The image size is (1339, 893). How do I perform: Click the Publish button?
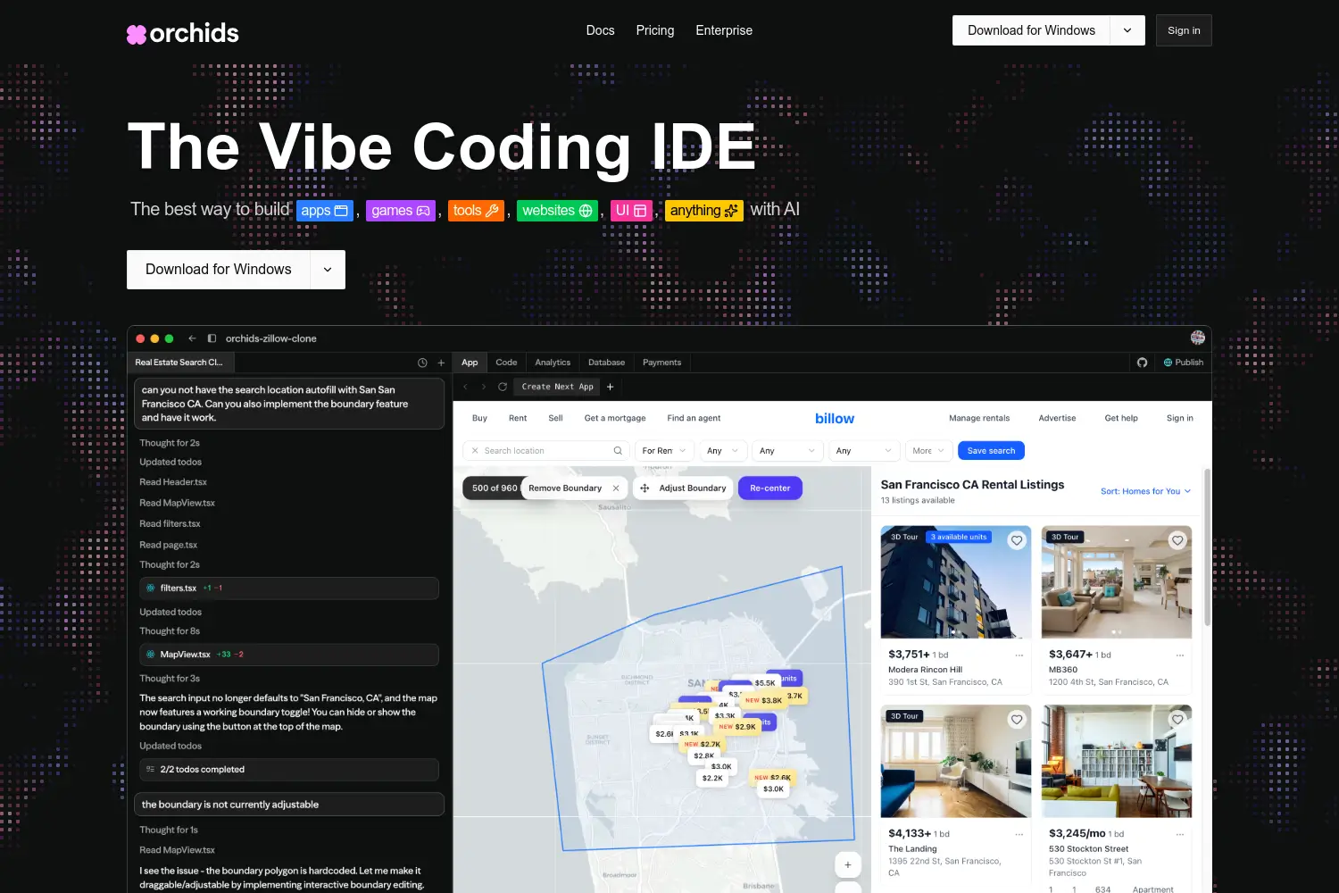pos(1184,363)
